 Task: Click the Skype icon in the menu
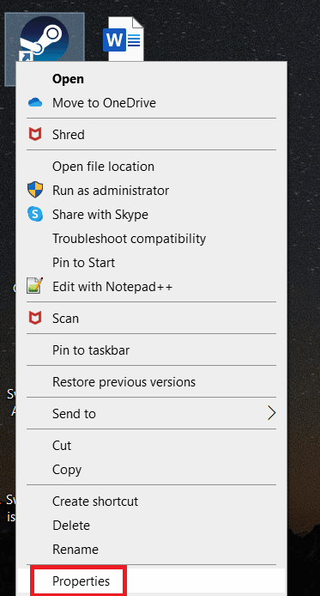[x=35, y=215]
